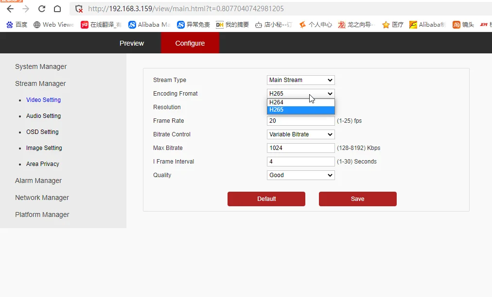Open the Alibaba Ma bookmark
Viewport: 492px width, 297px height.
[x=149, y=24]
